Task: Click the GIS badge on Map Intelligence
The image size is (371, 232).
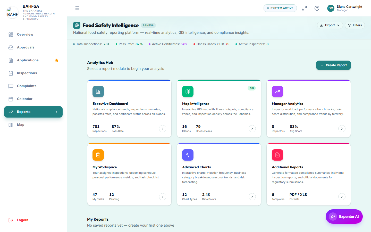Action: point(252,88)
